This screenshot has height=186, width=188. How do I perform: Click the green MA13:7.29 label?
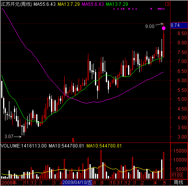click(x=117, y=4)
